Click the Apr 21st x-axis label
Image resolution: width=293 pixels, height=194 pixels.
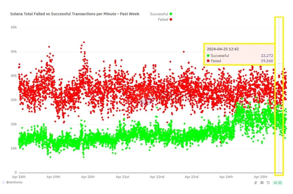coord(122,177)
